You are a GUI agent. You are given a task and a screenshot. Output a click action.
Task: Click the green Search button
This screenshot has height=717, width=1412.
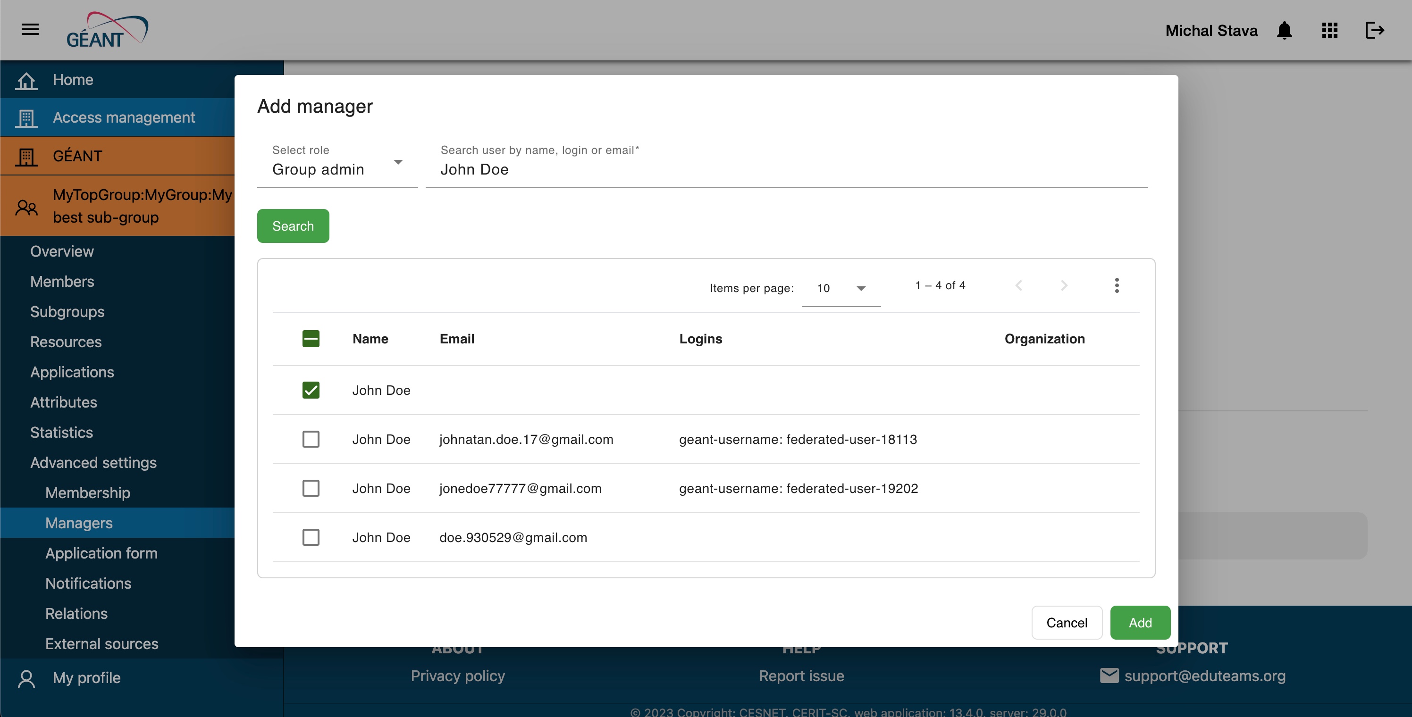(x=293, y=225)
